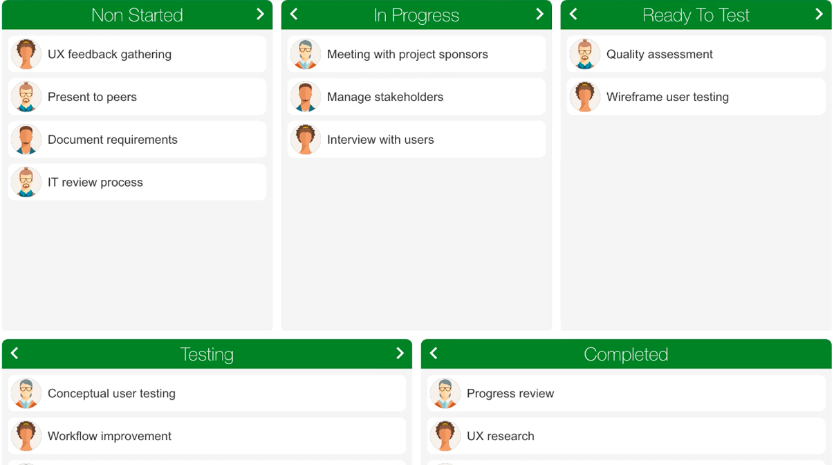Click left arrow on Testing header
Screen dimensions: 834x465
tap(15, 353)
